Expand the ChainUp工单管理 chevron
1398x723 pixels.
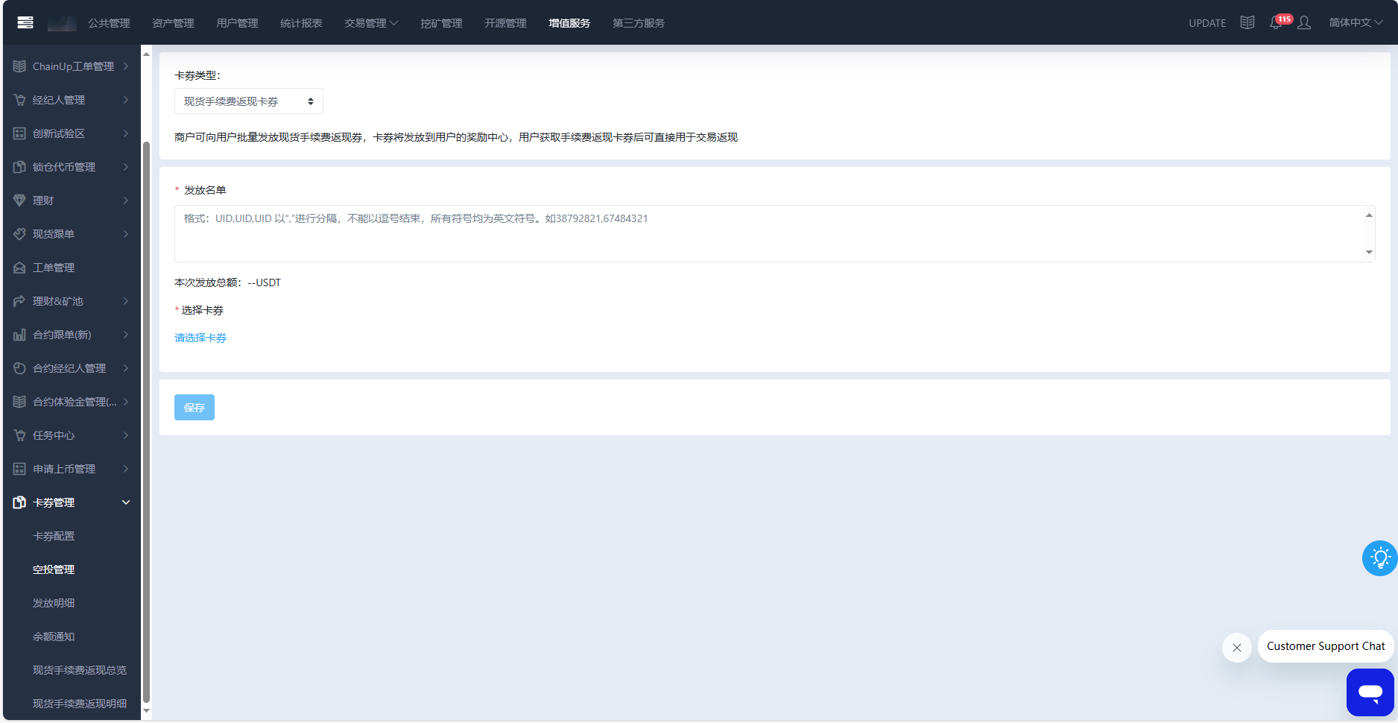(126, 66)
